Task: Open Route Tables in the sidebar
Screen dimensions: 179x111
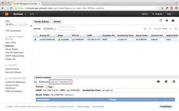Action: 12,49
